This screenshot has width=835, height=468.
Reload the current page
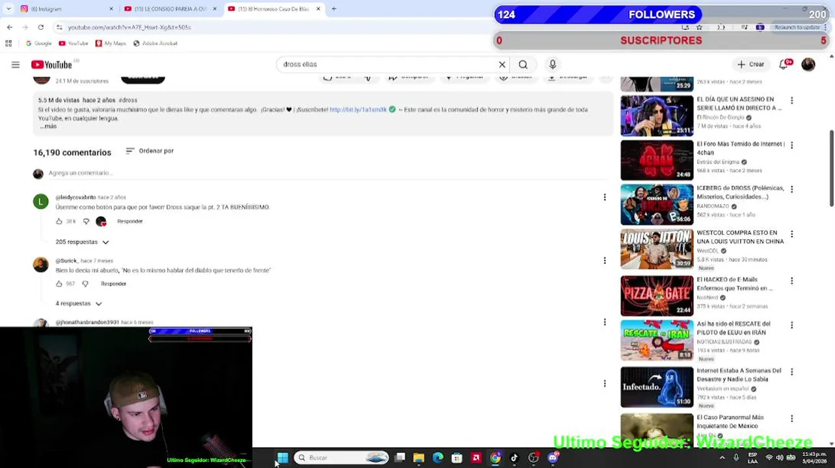pos(40,27)
